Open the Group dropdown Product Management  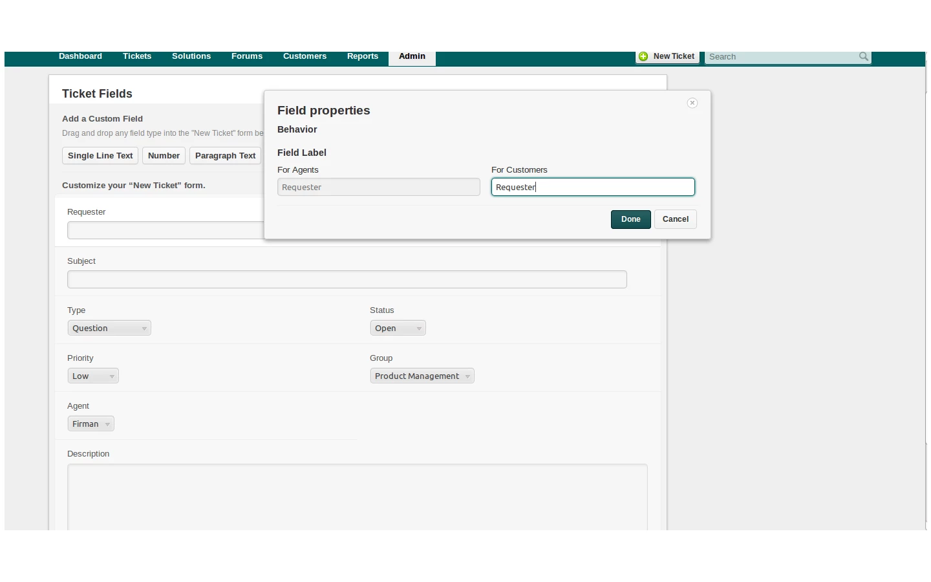pyautogui.click(x=422, y=376)
